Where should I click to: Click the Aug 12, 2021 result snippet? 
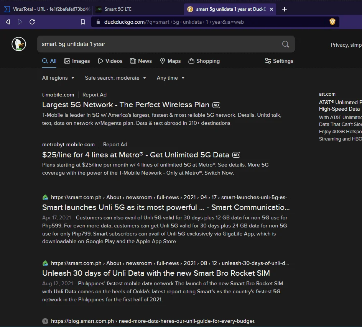point(163,291)
